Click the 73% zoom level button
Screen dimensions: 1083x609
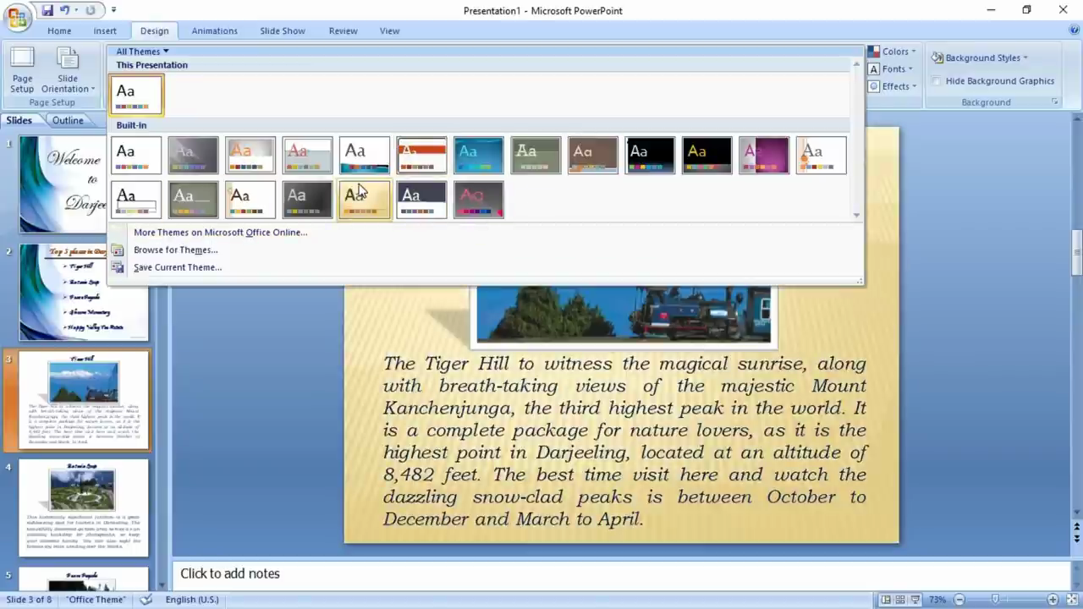937,600
